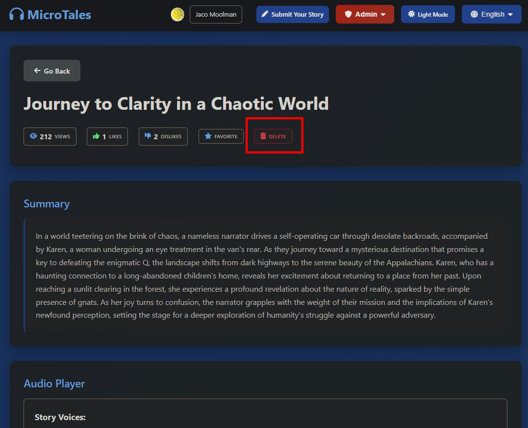Click the left arrow icon in Go Back
Viewport: 528px width, 428px height.
pyautogui.click(x=37, y=71)
